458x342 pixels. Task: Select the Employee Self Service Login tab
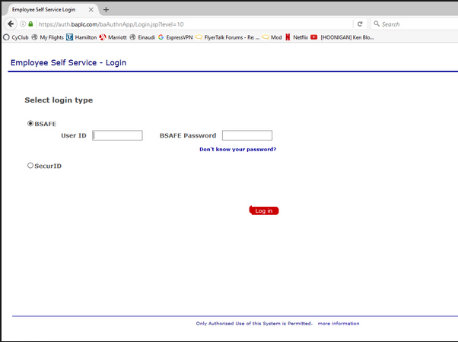pos(51,10)
